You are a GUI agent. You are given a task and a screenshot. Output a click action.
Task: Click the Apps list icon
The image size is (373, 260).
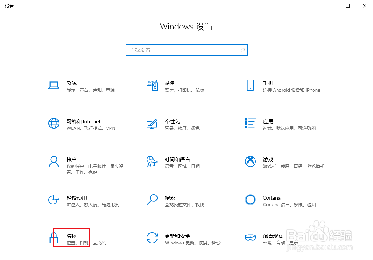pyautogui.click(x=250, y=123)
